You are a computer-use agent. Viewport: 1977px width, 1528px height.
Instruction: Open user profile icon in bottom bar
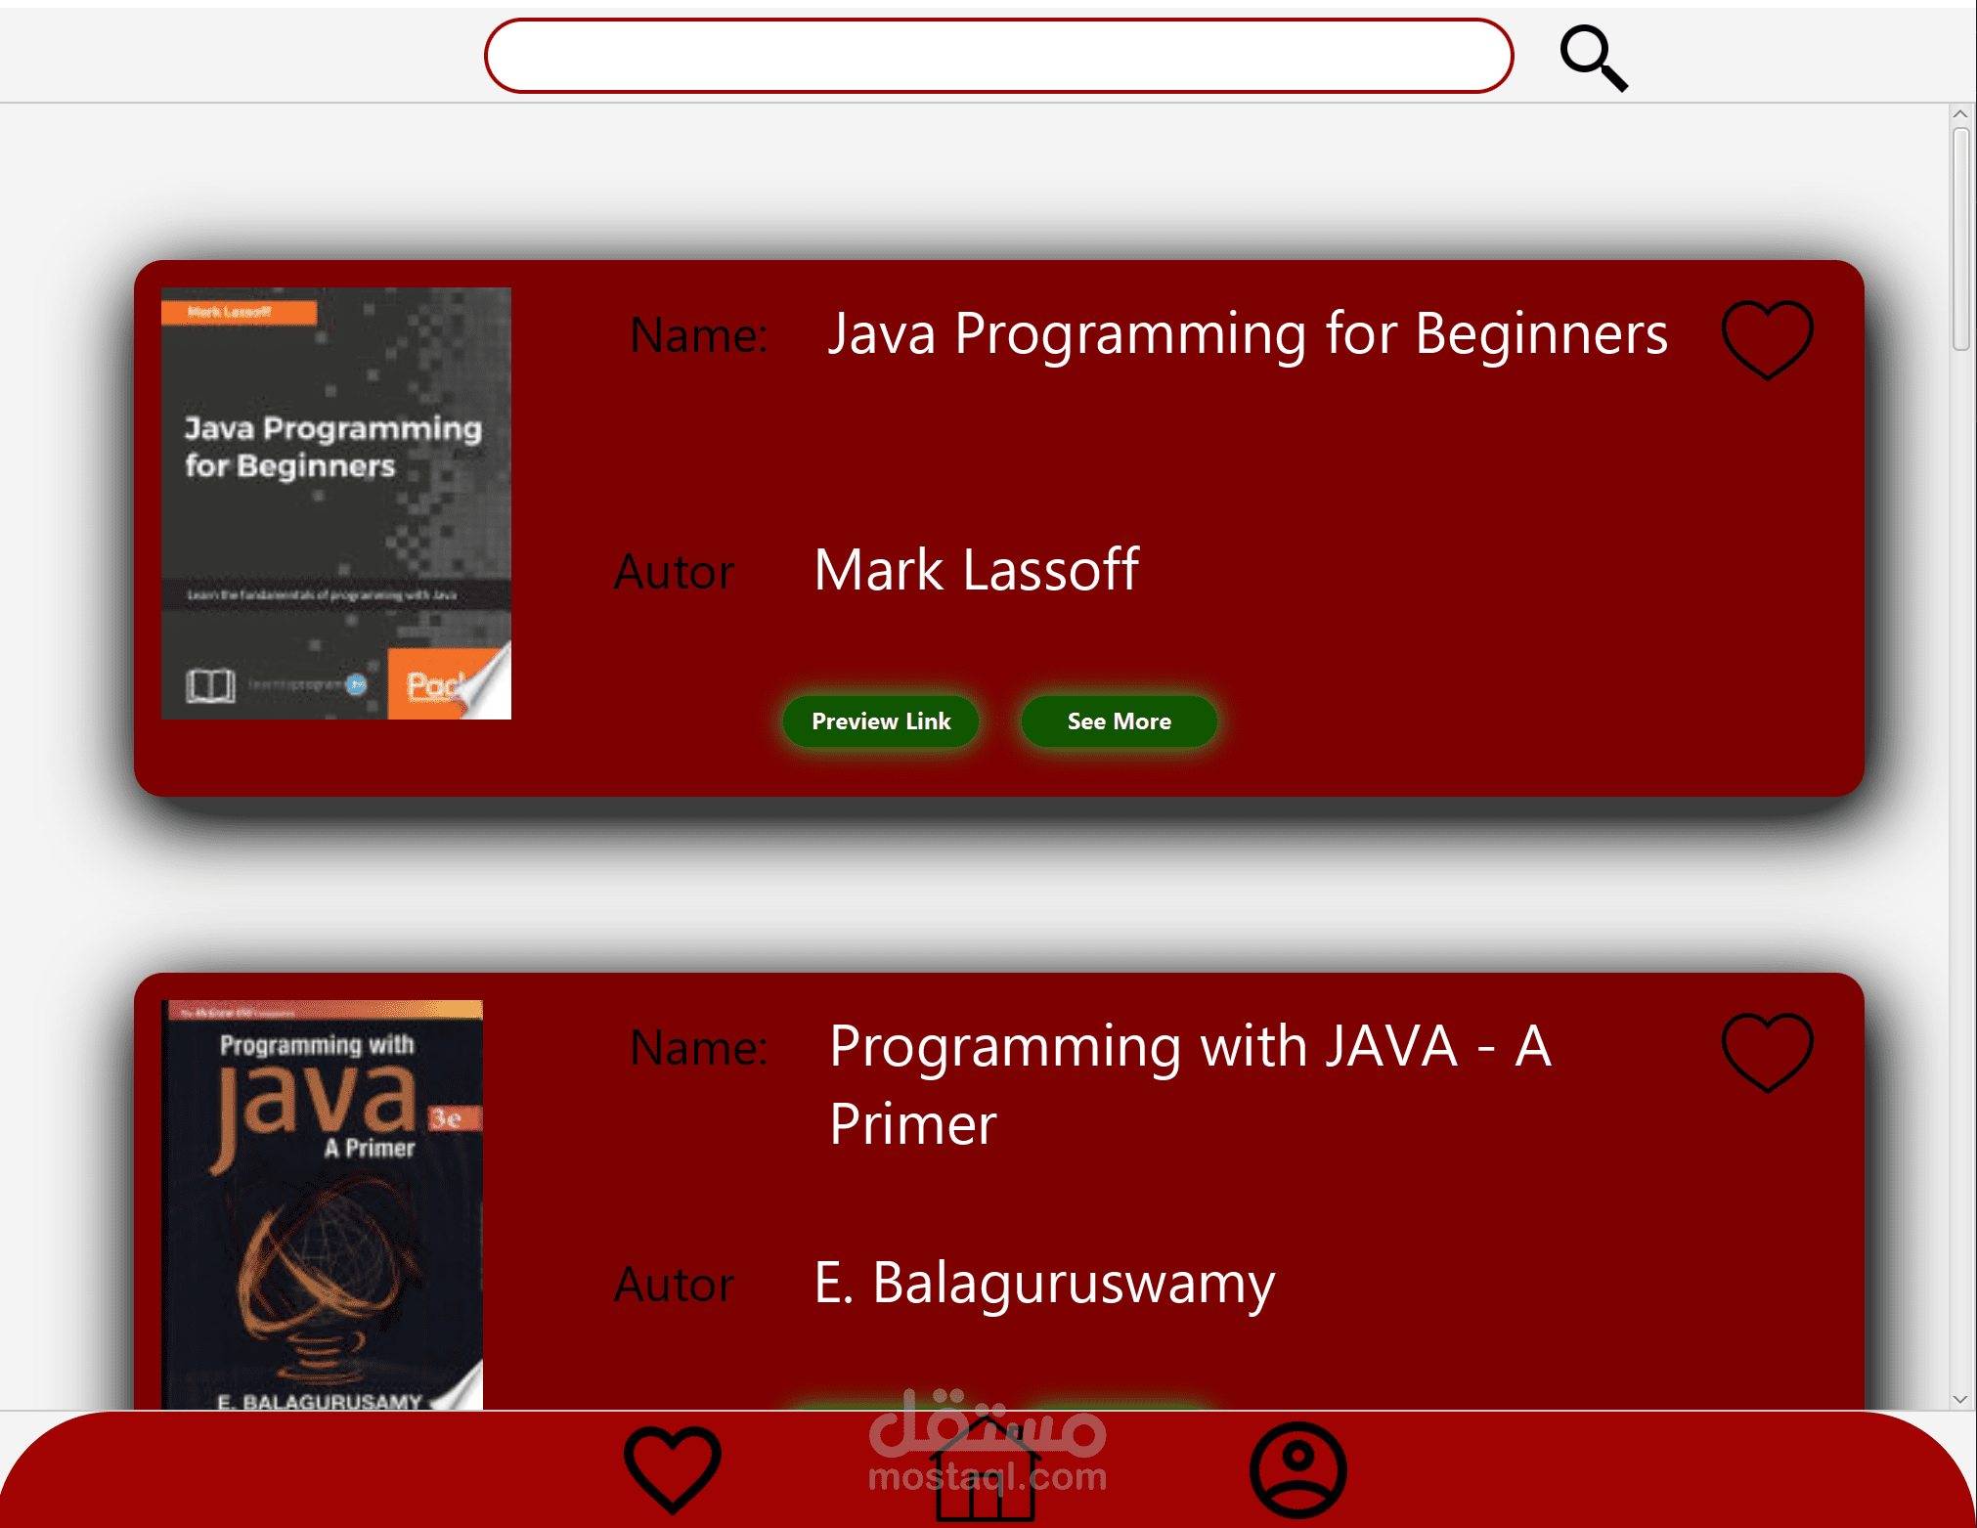pos(1297,1469)
